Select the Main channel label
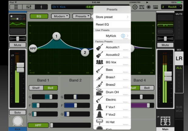Image resolution: width=188 pixels, height=131 pixels. pyautogui.click(x=165, y=129)
